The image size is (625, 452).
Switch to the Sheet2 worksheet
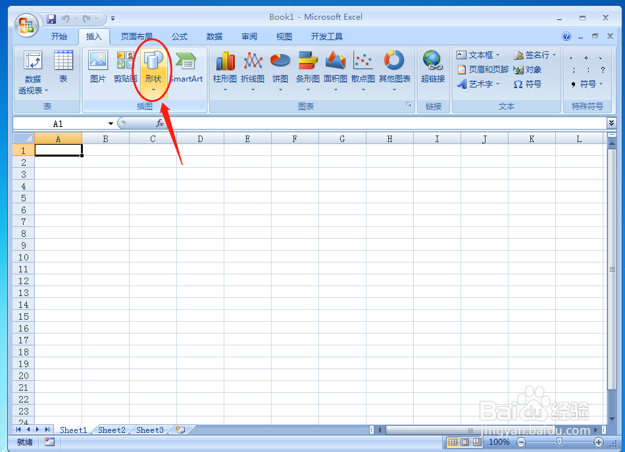[112, 430]
